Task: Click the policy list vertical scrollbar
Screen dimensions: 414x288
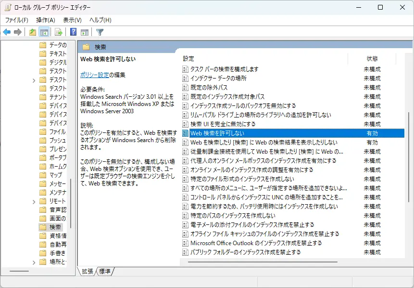Action: [409, 157]
